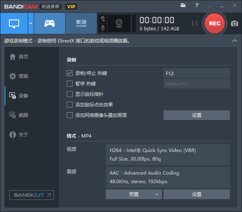Start recording with the REC button

coord(215,23)
